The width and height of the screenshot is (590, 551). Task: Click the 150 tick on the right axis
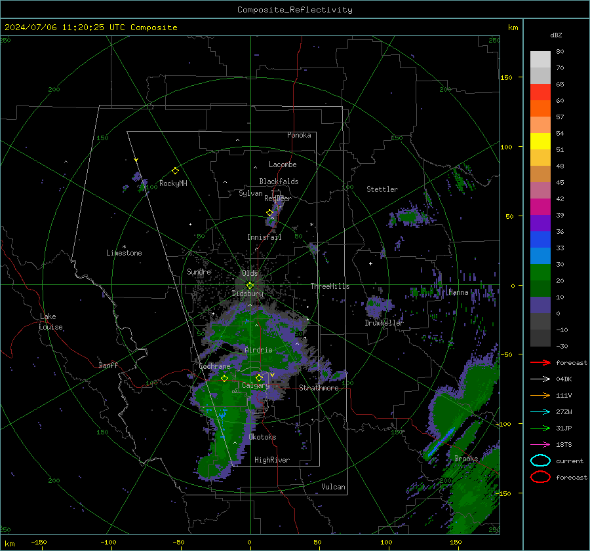(x=506, y=77)
